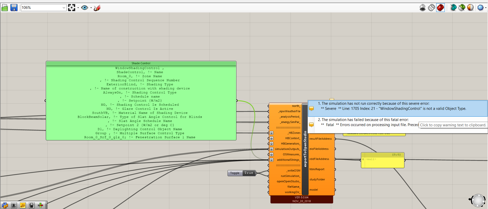Click the Shade Control panel title bar
Screen dimensions: 488x209
click(141, 63)
